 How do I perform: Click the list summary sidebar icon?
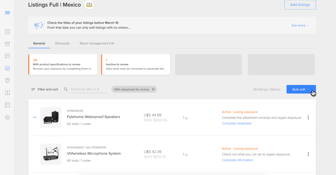click(x=7, y=32)
